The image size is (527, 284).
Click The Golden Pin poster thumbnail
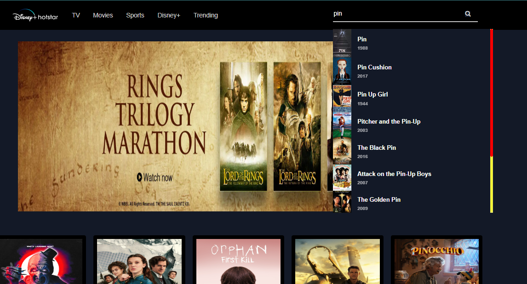pos(342,202)
